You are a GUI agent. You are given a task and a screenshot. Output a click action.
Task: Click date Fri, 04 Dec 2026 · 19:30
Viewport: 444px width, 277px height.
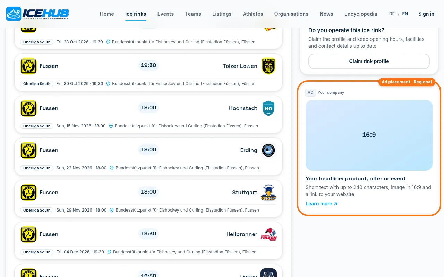(80, 252)
